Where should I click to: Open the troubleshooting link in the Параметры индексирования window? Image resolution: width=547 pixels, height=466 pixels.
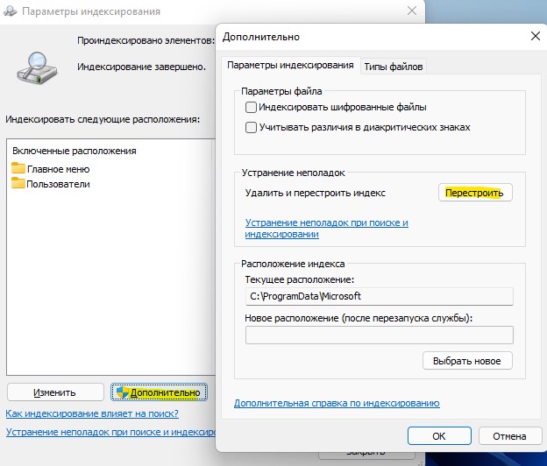(x=111, y=432)
